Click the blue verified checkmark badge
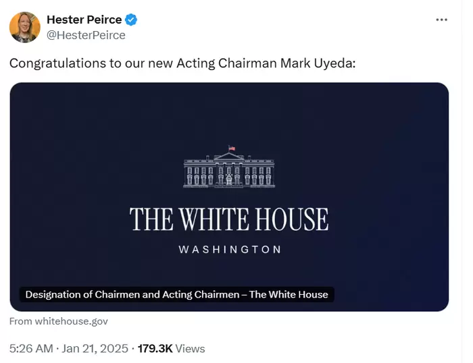 [132, 20]
